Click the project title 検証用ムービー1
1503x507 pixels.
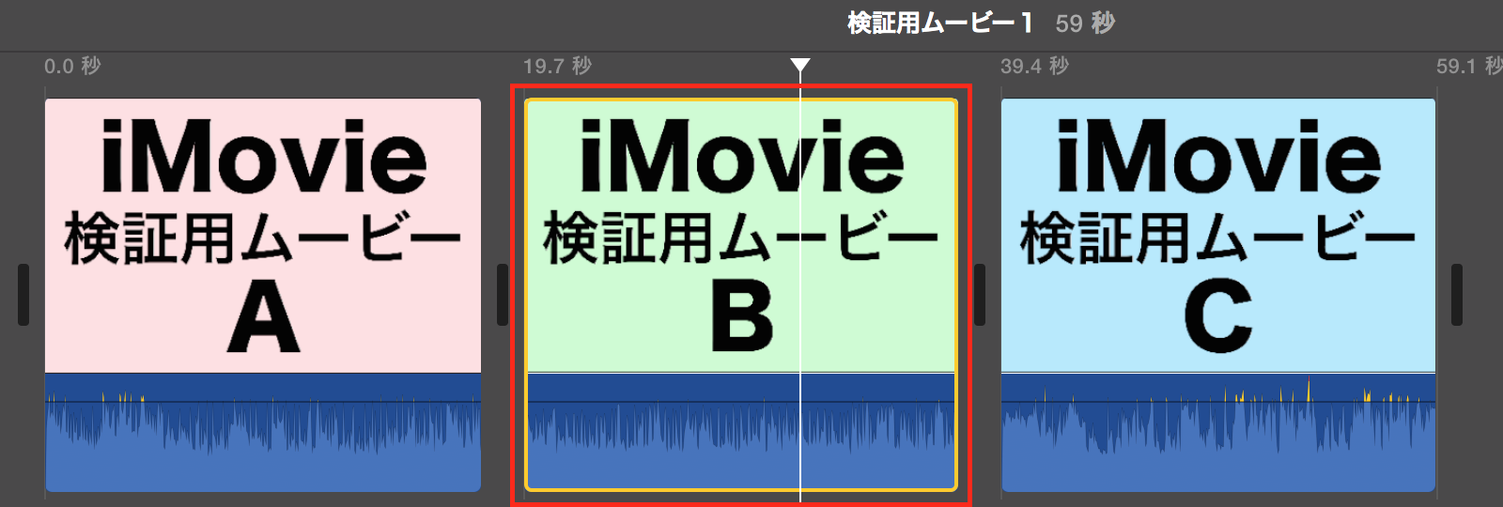(940, 23)
